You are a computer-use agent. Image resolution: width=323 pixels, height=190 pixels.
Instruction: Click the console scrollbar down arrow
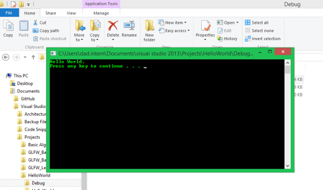tap(288, 166)
